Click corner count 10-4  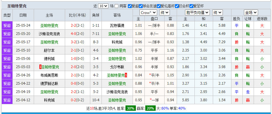click(96, 100)
